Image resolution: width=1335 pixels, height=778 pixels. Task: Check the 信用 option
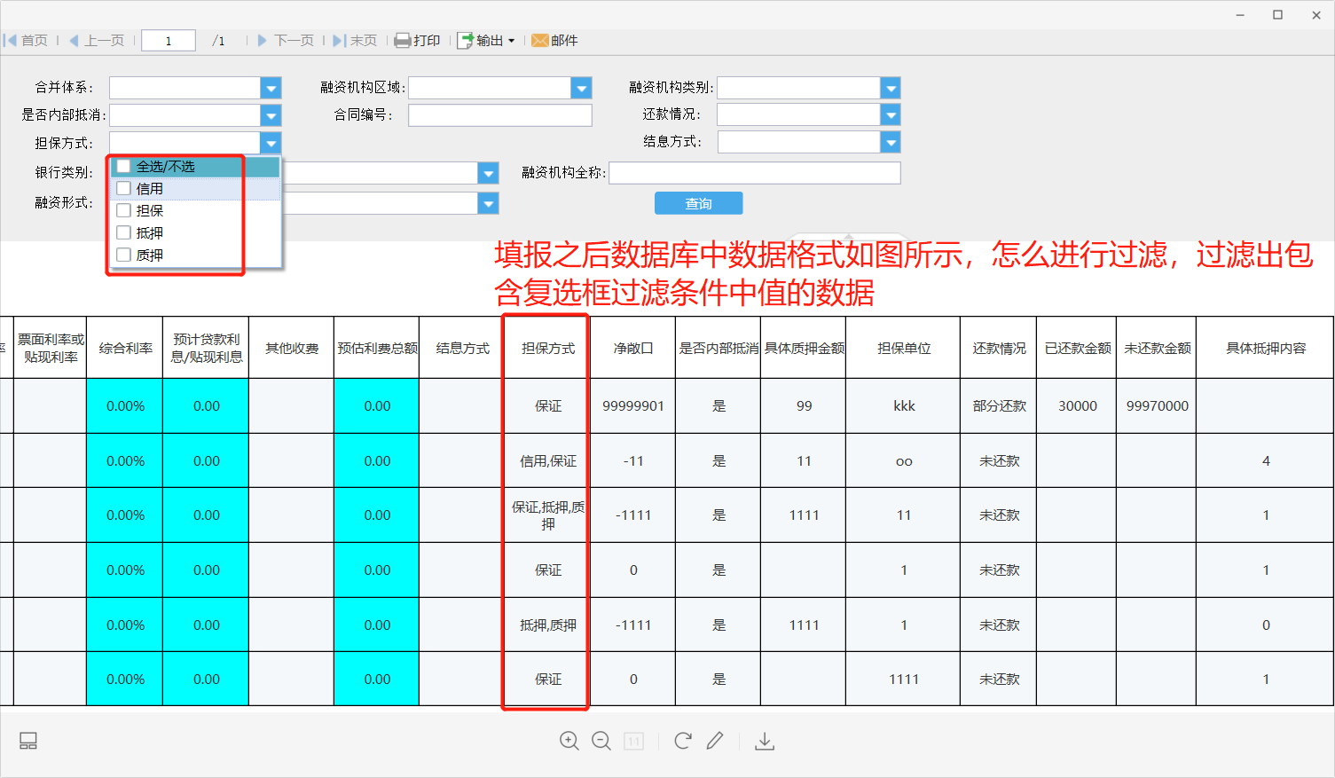click(124, 188)
